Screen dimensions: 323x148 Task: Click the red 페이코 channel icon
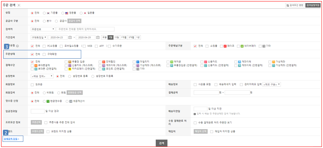(x=225, y=46)
